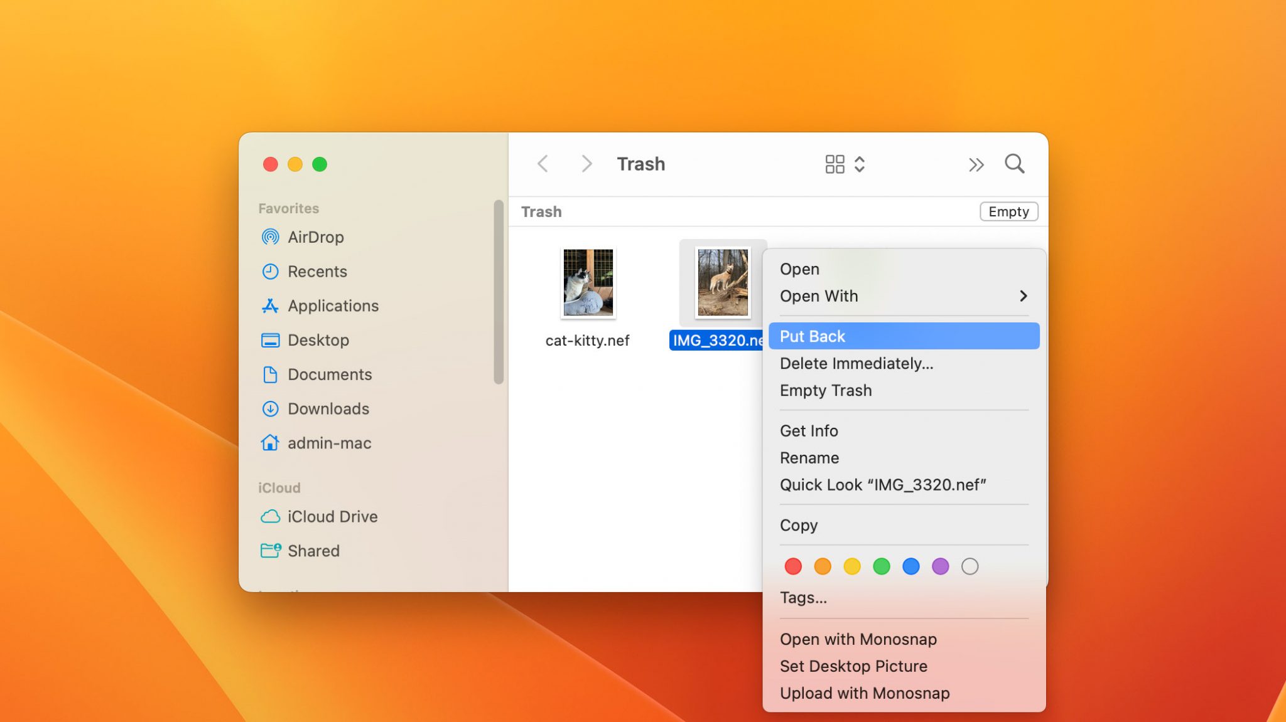
Task: Open Recents from the sidebar
Action: tap(316, 272)
